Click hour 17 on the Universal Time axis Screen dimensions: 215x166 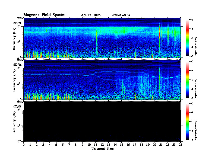(x=135, y=145)
